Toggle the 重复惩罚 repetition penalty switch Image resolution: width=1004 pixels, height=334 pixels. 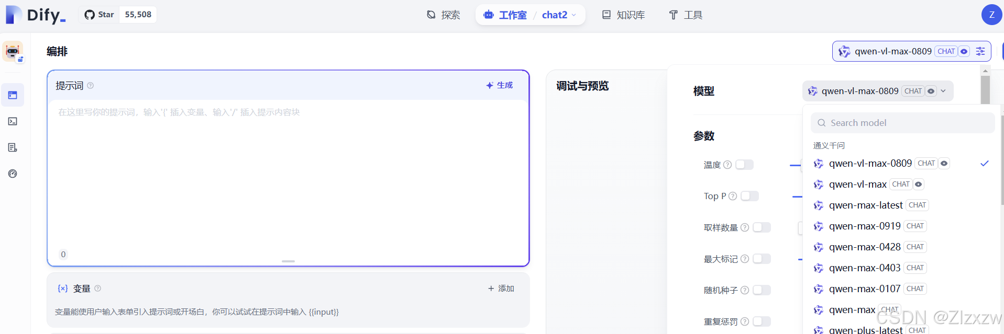point(762,321)
